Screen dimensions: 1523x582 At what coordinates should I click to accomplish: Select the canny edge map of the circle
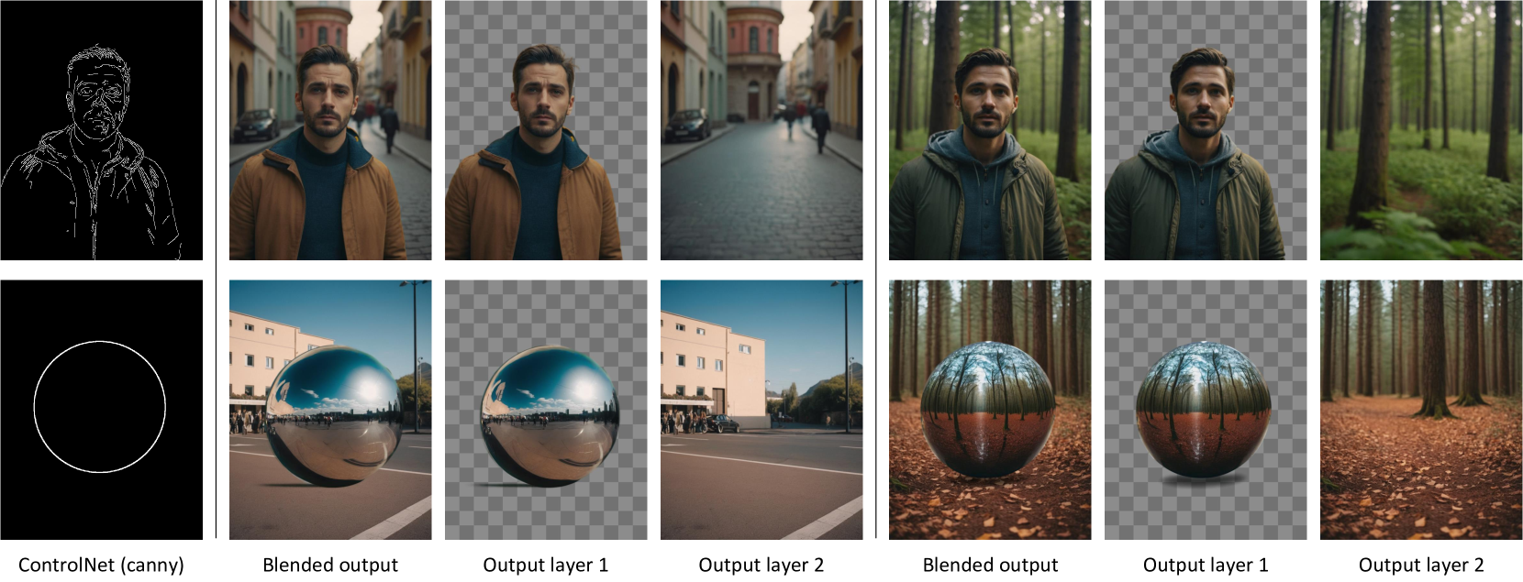pos(101,410)
